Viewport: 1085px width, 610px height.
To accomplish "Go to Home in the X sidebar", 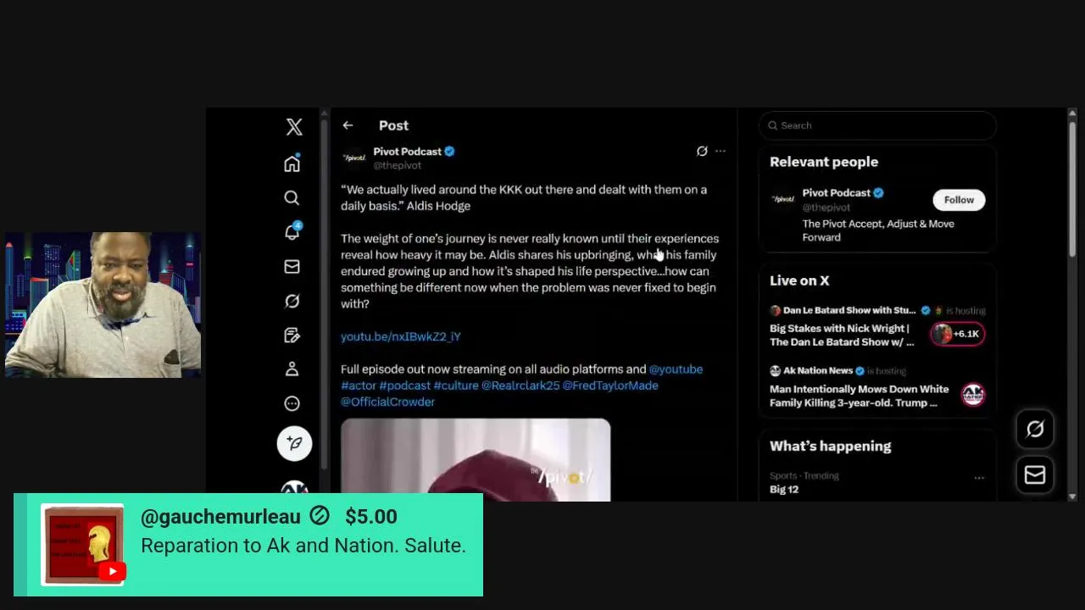I will 292,164.
